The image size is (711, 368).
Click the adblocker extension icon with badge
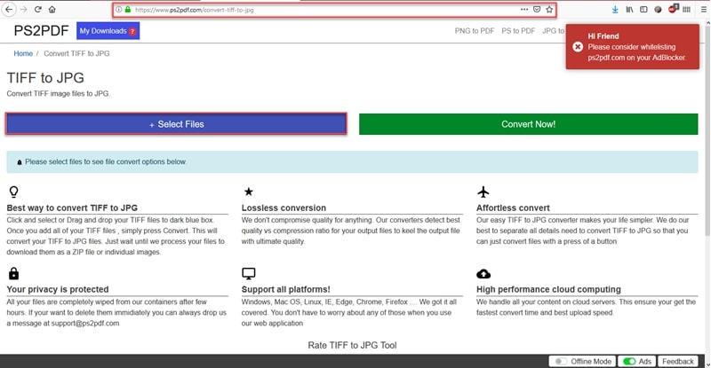[672, 9]
